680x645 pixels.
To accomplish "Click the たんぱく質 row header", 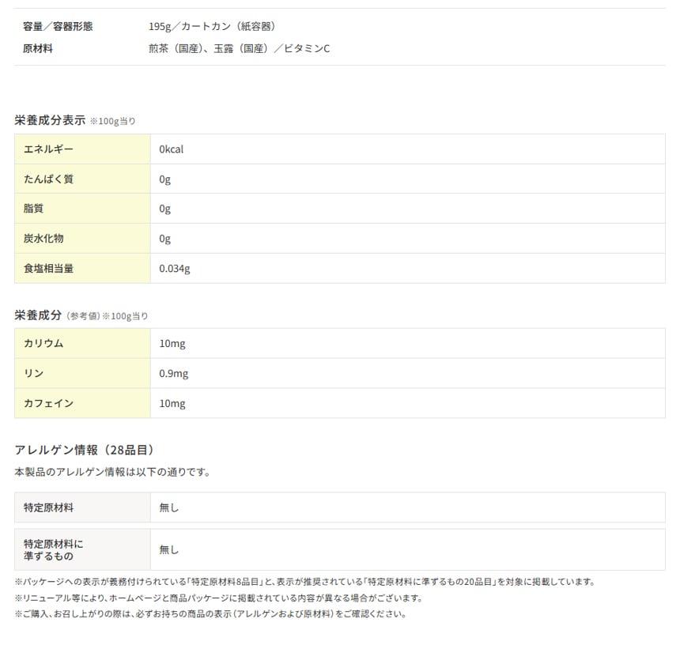I will [49, 179].
